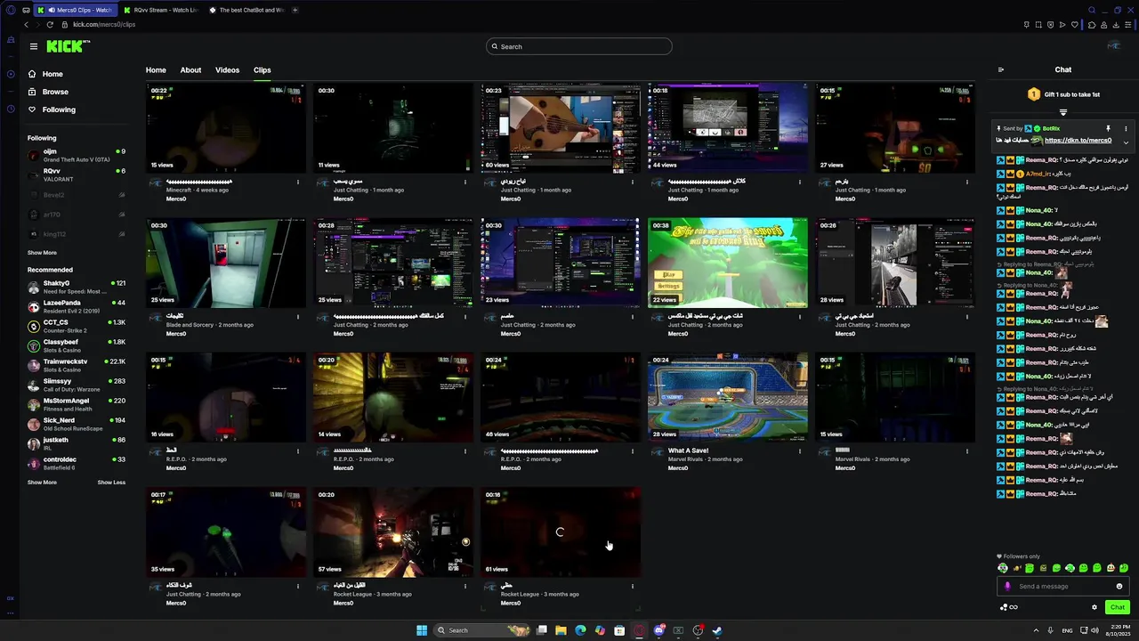The height and width of the screenshot is (641, 1139).
Task: Reload the page in browser
Action: (x=50, y=25)
